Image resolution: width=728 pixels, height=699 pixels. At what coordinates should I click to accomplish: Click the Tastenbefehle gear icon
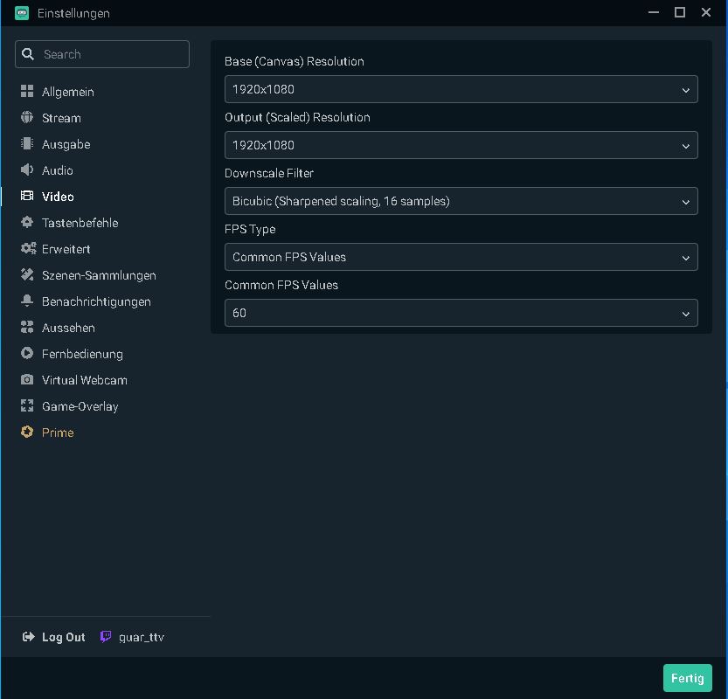coord(27,223)
